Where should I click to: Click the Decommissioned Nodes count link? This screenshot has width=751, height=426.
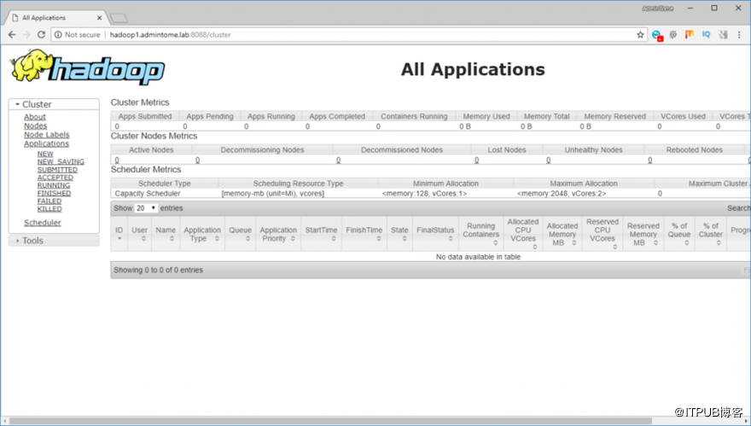(x=338, y=160)
